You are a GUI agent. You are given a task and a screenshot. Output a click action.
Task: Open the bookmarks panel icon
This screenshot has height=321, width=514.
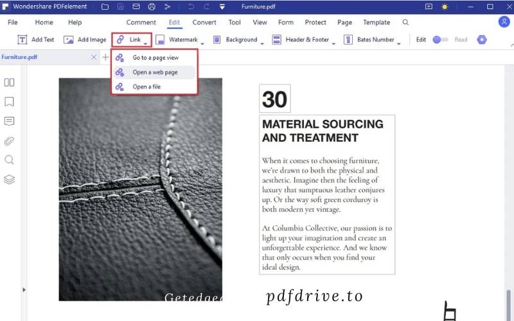pyautogui.click(x=9, y=101)
